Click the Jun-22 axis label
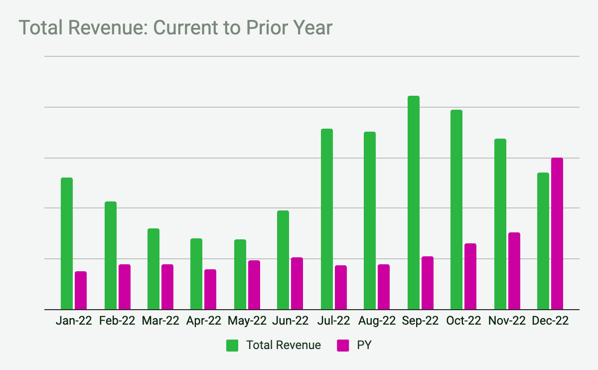 [291, 321]
